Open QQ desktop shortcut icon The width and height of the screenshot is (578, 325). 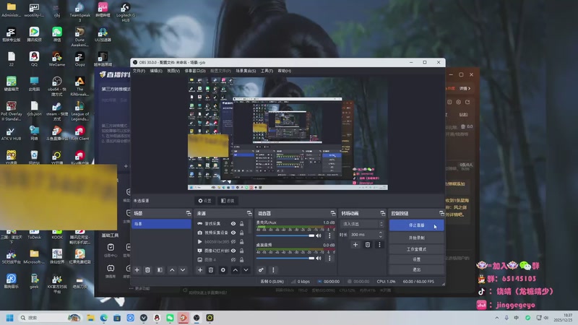pyautogui.click(x=34, y=59)
